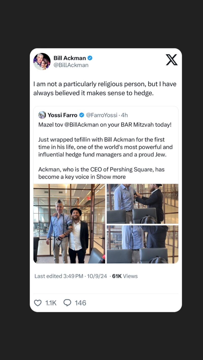
Task: Click the @BillAckman handle under the name
Action: [71, 65]
